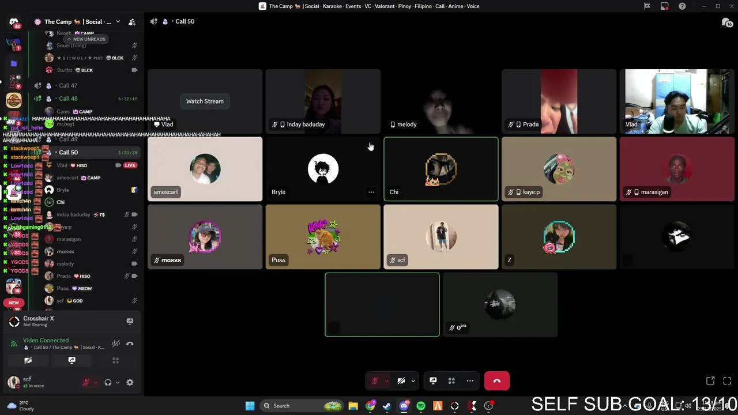Toggle noise suppression in voice panel
Screen dimensions: 738x415
pos(116,344)
